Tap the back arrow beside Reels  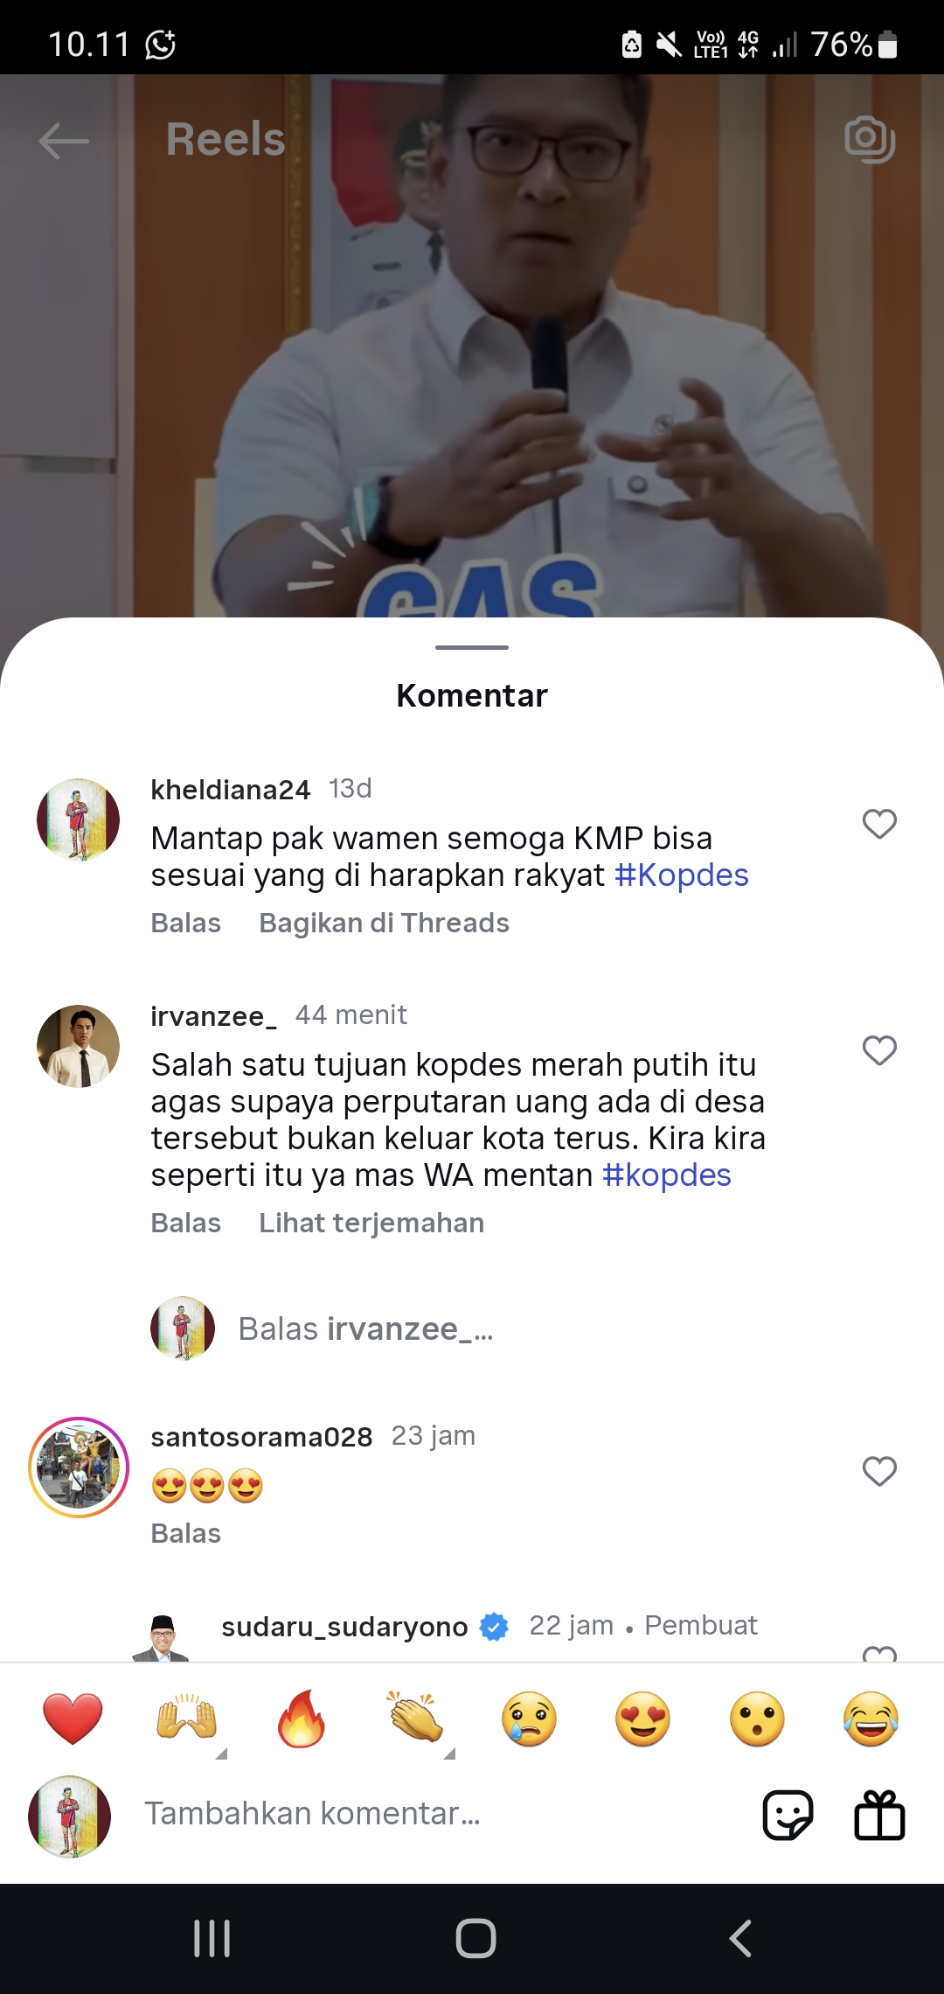pyautogui.click(x=64, y=140)
